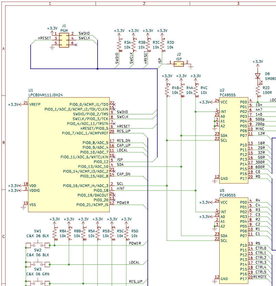Select resistor R2D 100R symbol
This screenshot has width=276, height=286.
[x=257, y=90]
